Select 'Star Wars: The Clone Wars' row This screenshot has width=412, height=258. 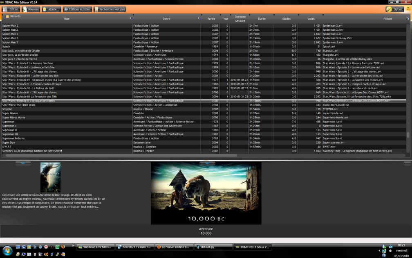tap(204, 105)
